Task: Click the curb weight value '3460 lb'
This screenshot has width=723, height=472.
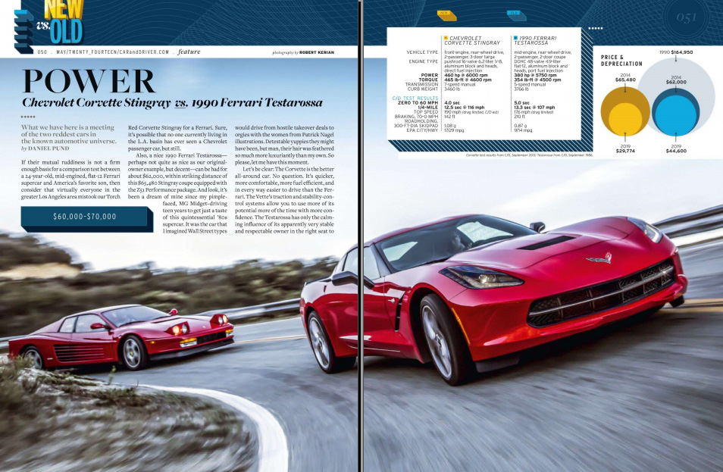Action: click(x=452, y=89)
